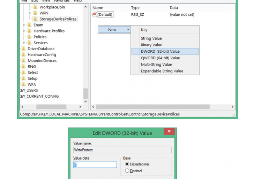
Task: Click the registry path in status bar
Action: click(100, 114)
